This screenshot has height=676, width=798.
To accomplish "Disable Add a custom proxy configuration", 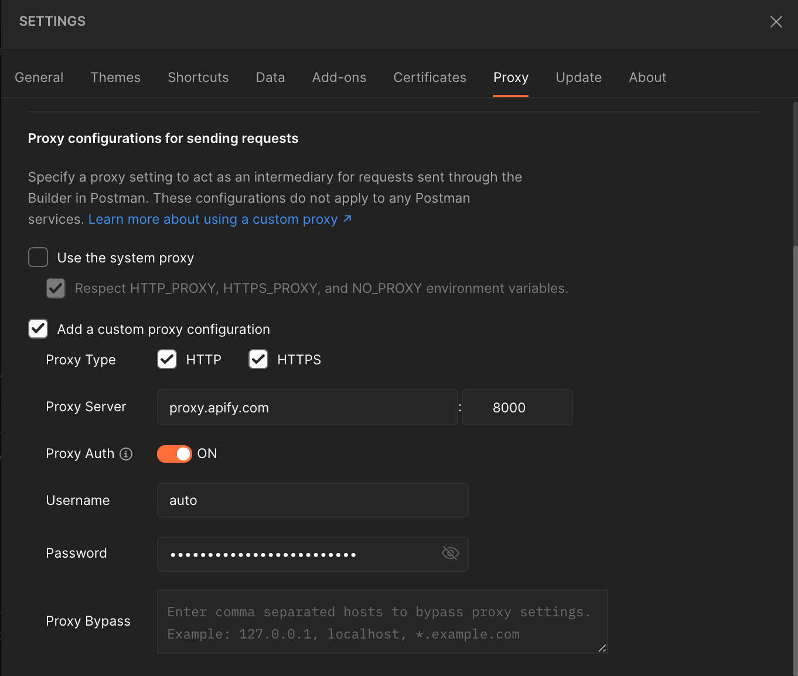I will [37, 329].
